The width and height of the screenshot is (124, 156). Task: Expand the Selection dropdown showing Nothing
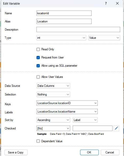pos(53,94)
